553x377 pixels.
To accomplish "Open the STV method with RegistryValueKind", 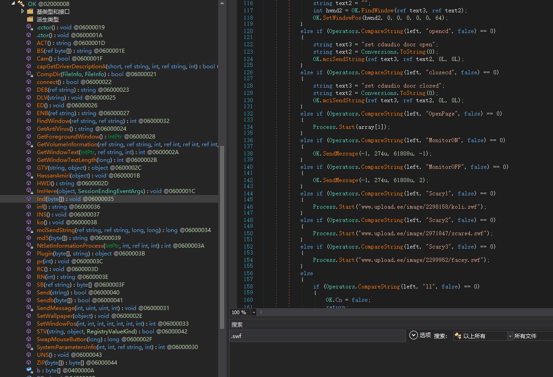I will tap(112, 331).
